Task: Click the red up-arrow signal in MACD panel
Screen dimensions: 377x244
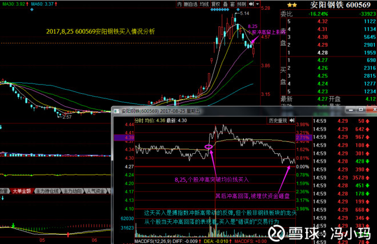Action: (x=69, y=234)
